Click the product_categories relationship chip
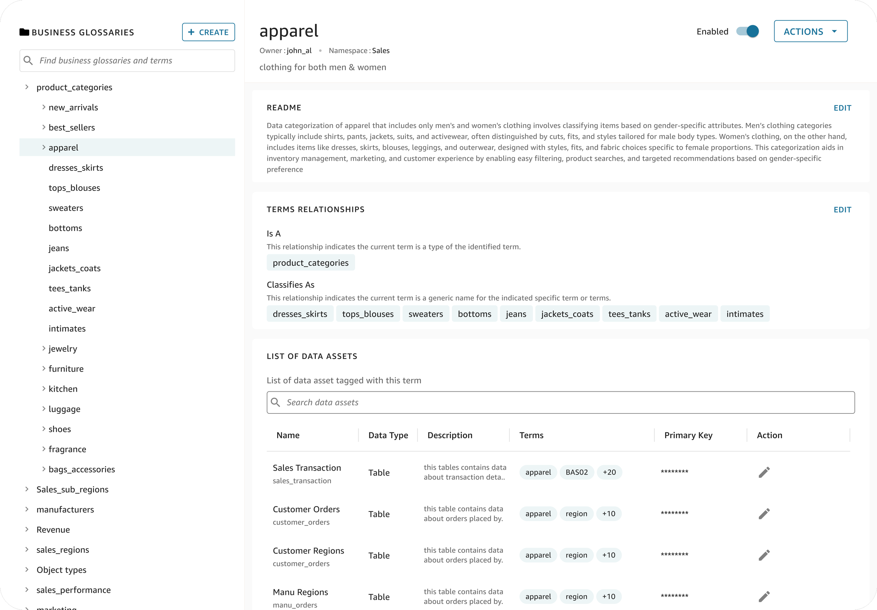 click(310, 263)
